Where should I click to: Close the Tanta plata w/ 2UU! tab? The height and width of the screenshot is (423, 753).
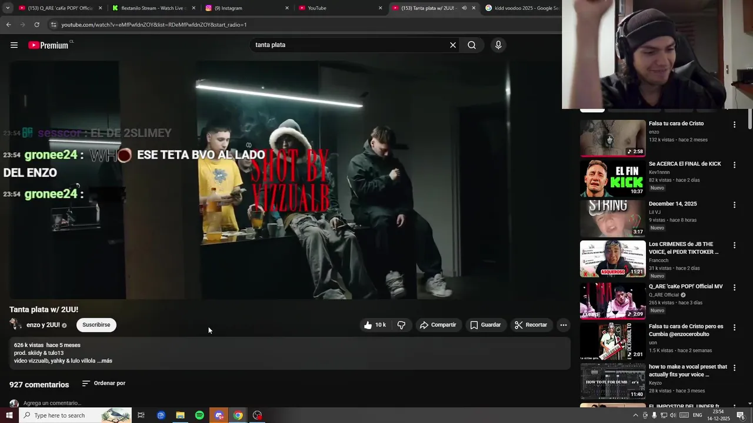[x=474, y=8]
